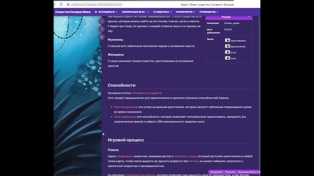This screenshot has width=314, height=176.
Task: Open the травоядное link in Плюсы
Action: [126, 156]
